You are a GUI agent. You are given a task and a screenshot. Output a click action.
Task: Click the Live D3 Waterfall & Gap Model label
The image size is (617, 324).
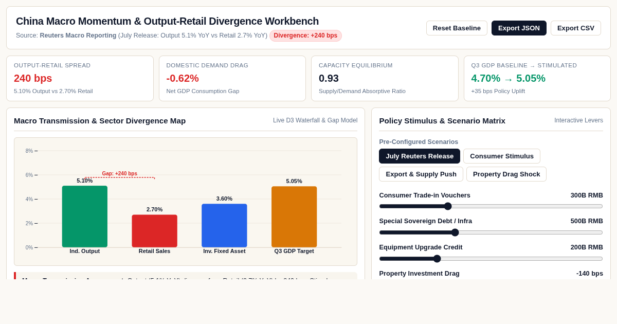(315, 120)
